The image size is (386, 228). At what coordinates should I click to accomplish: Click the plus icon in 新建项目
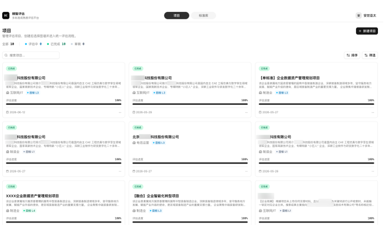(x=360, y=31)
